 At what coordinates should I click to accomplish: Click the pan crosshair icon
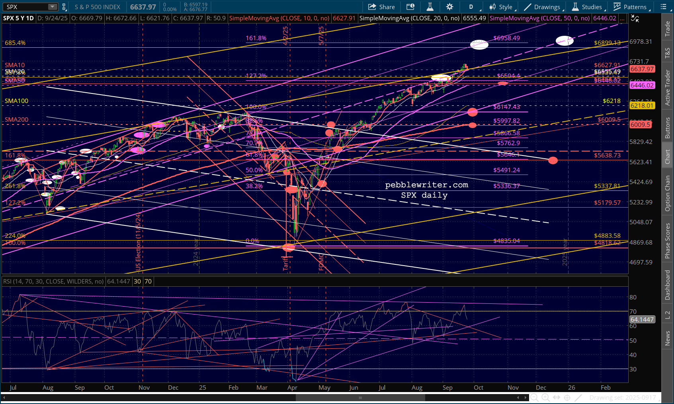(x=567, y=397)
